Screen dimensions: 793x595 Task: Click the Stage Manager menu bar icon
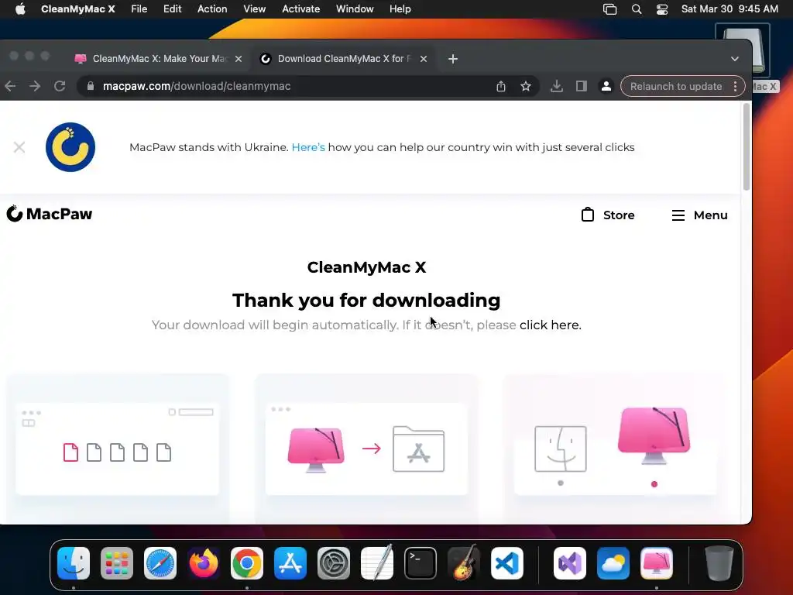610,9
